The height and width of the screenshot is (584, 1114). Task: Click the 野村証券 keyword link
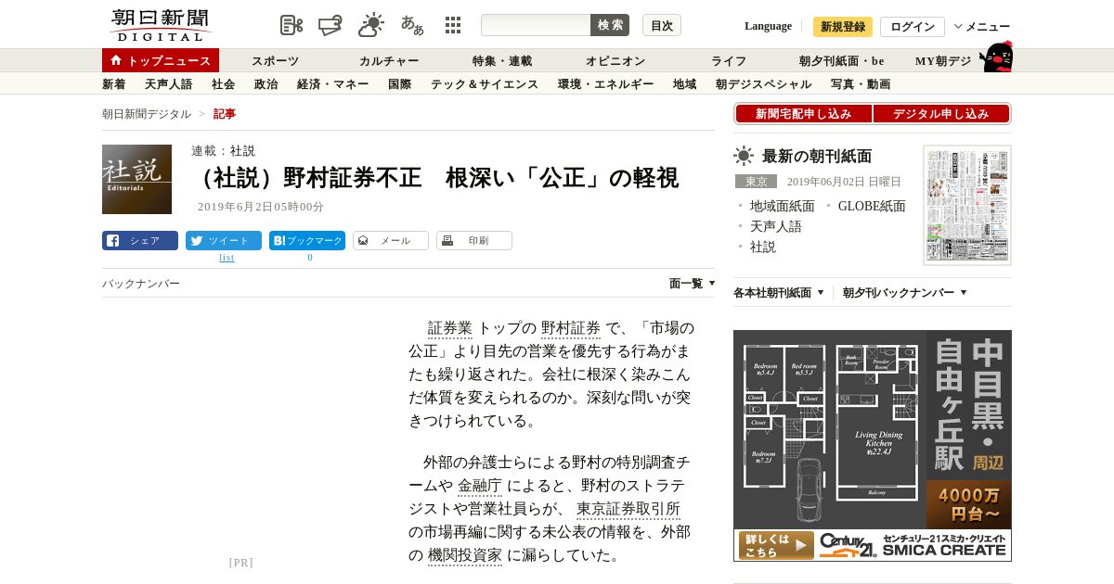click(571, 328)
